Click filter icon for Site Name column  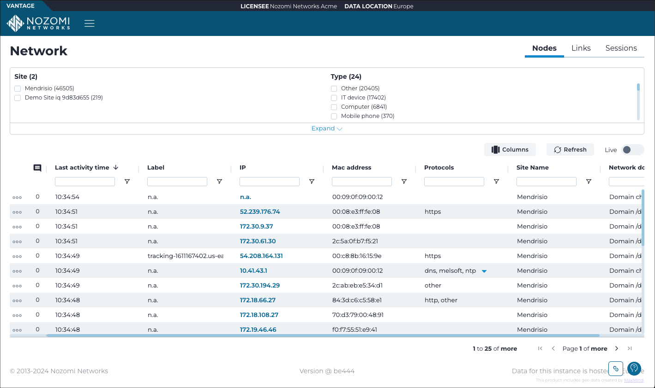click(x=589, y=182)
